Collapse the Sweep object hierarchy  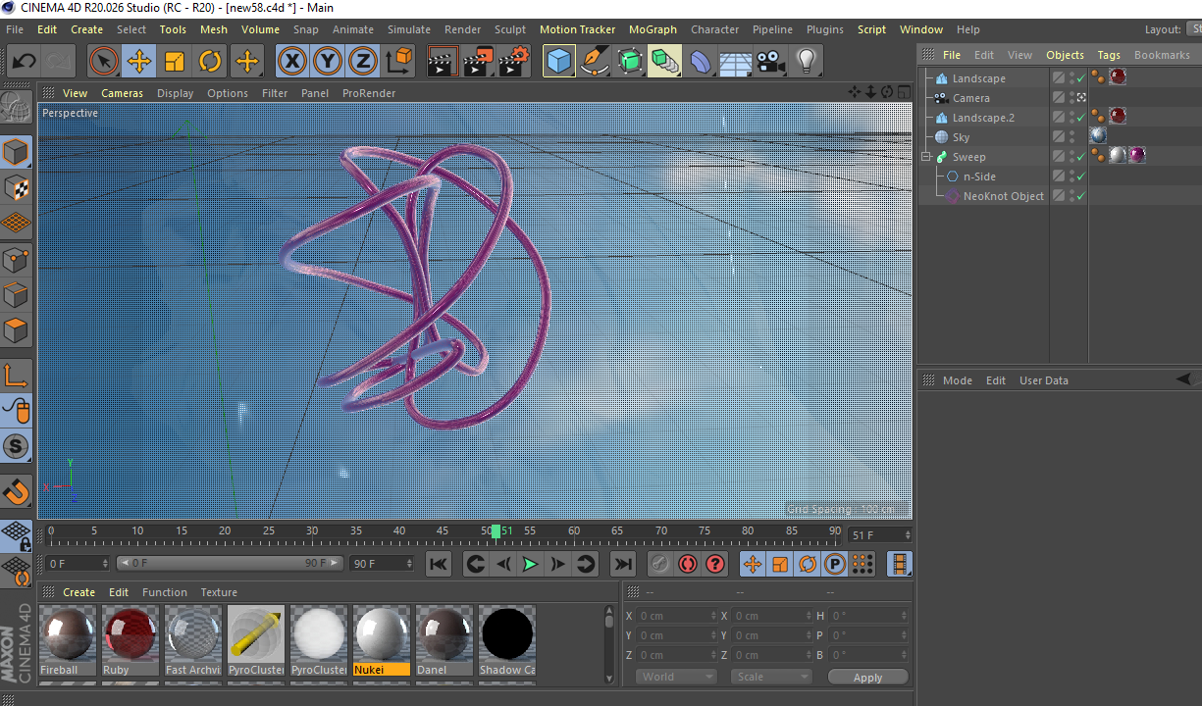tap(926, 157)
